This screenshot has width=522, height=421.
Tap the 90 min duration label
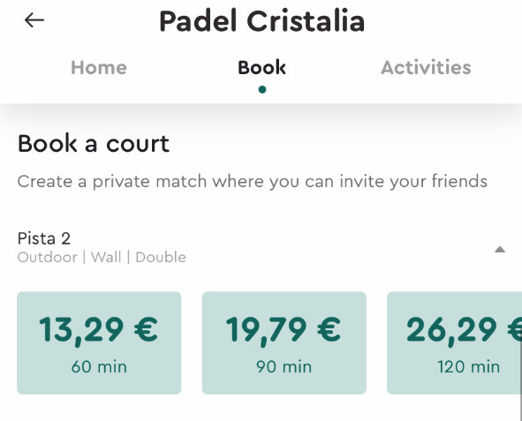pos(284,367)
